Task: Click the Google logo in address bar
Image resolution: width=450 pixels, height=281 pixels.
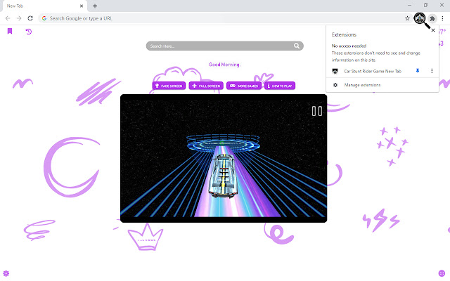Action: point(44,18)
